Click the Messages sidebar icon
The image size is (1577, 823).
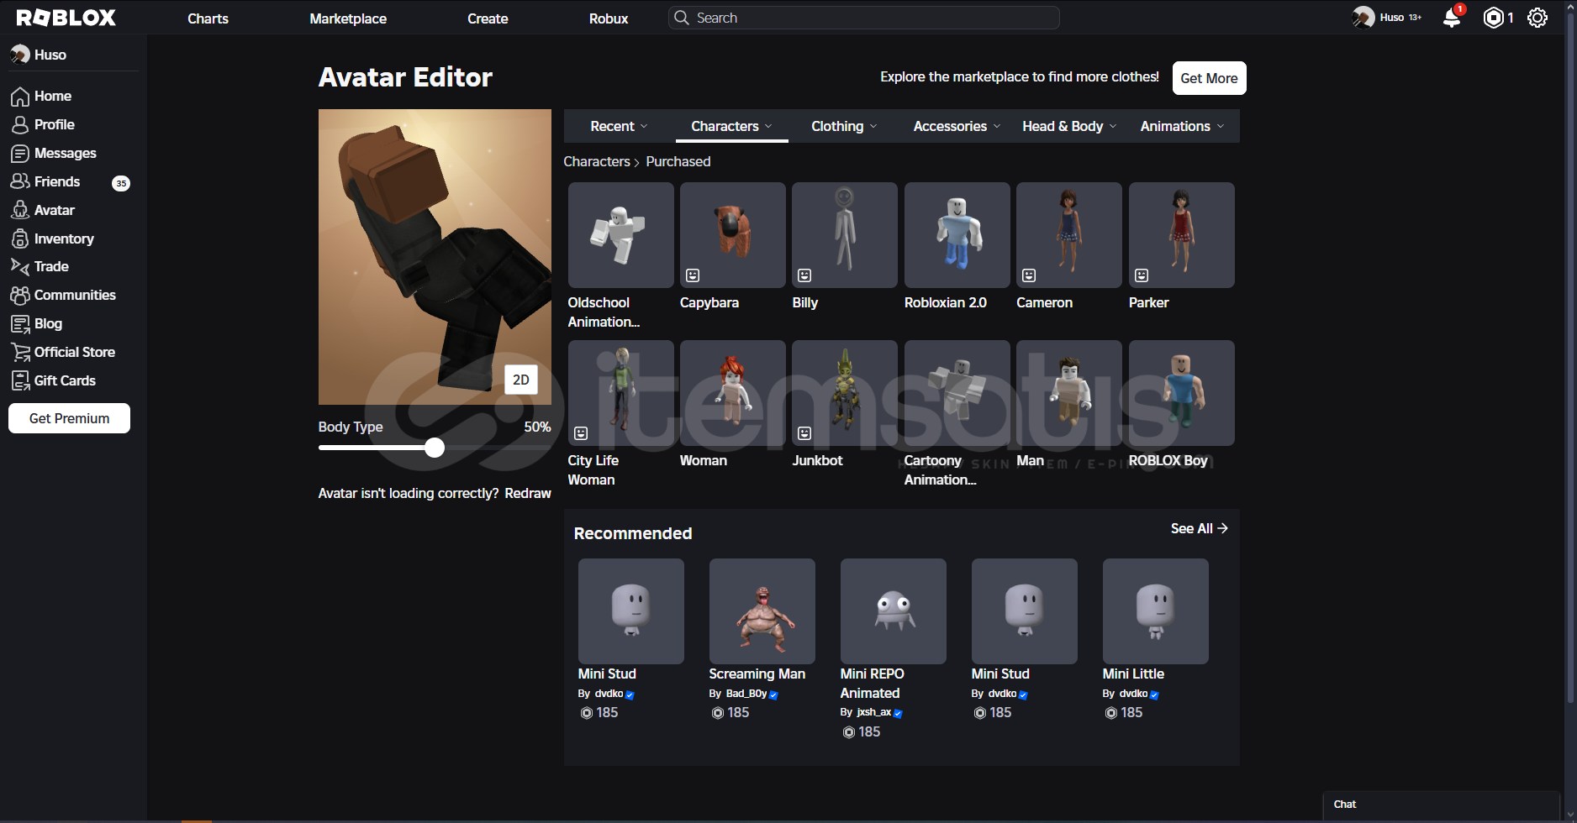click(20, 154)
